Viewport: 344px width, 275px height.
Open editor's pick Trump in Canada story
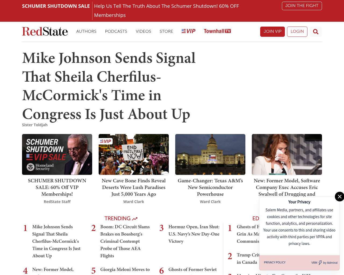pos(248,259)
